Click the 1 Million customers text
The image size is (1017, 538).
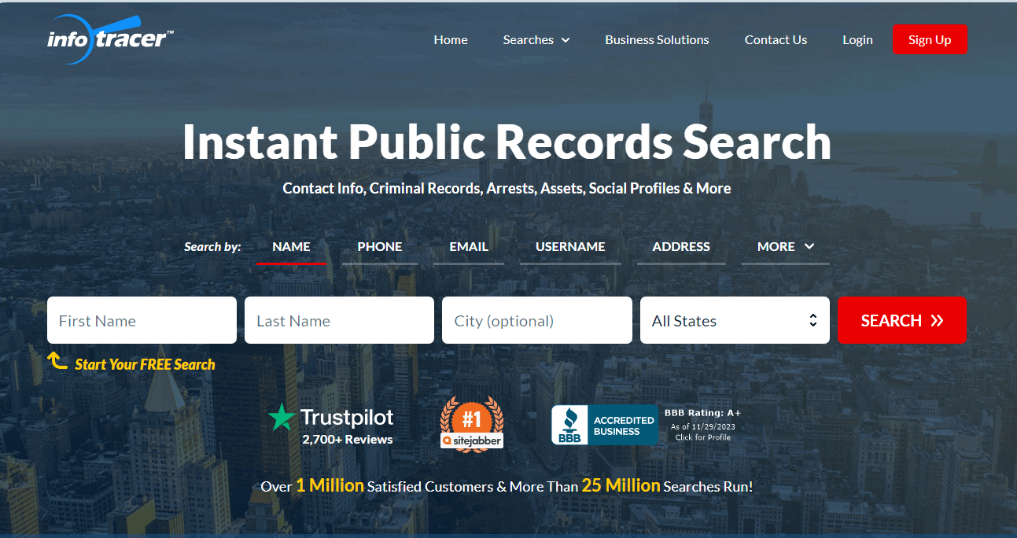[x=330, y=486]
